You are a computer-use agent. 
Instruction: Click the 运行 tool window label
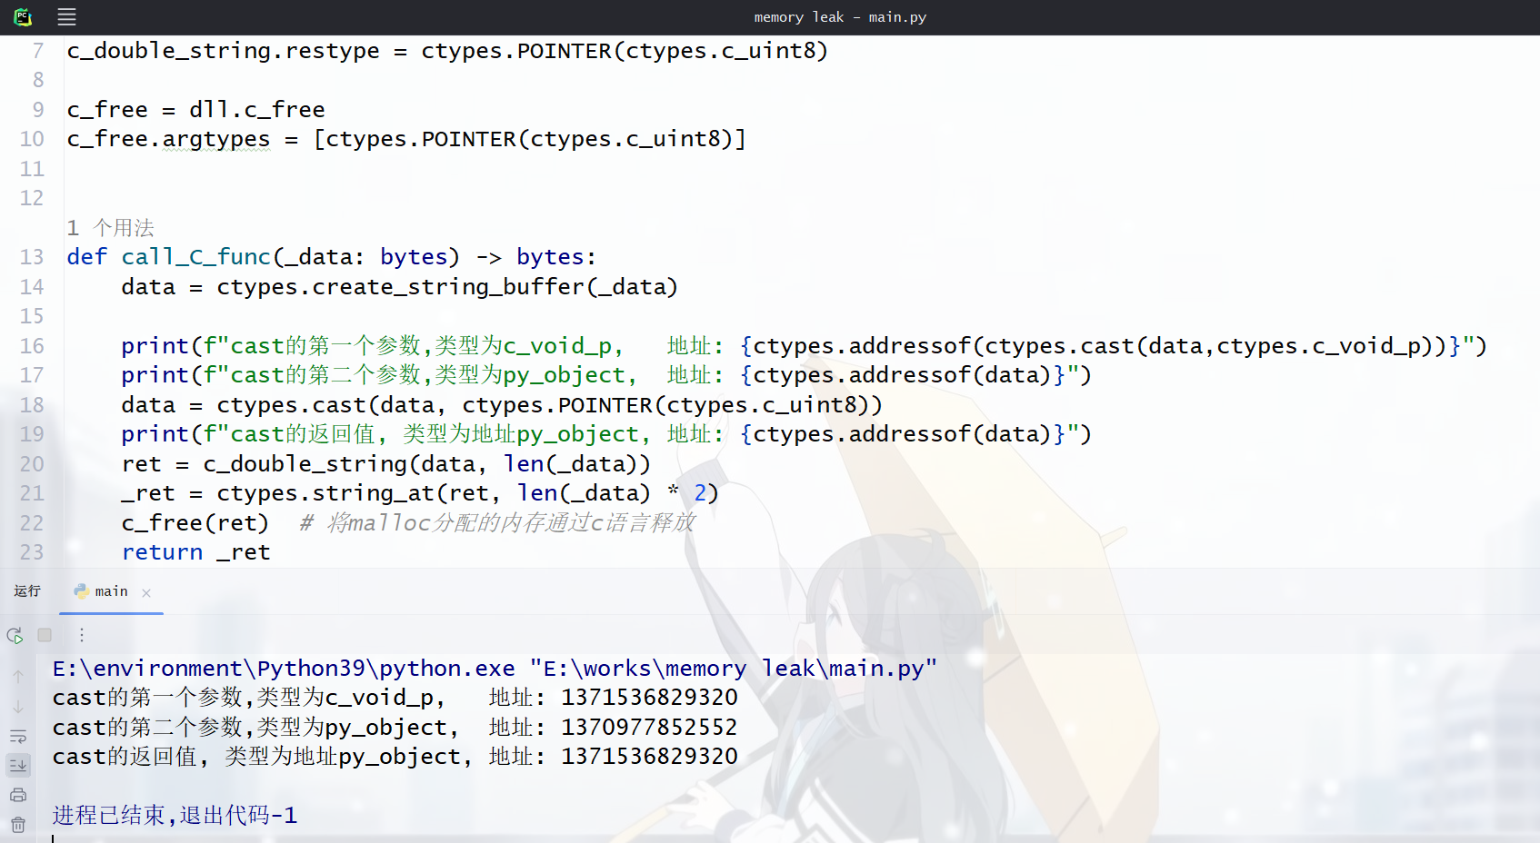tap(27, 591)
